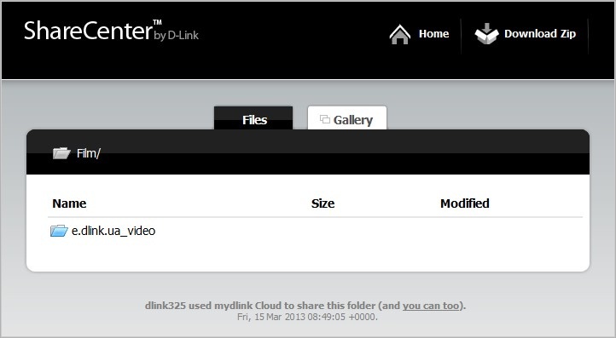
Task: Switch to the Gallery tab
Action: pyautogui.click(x=347, y=117)
